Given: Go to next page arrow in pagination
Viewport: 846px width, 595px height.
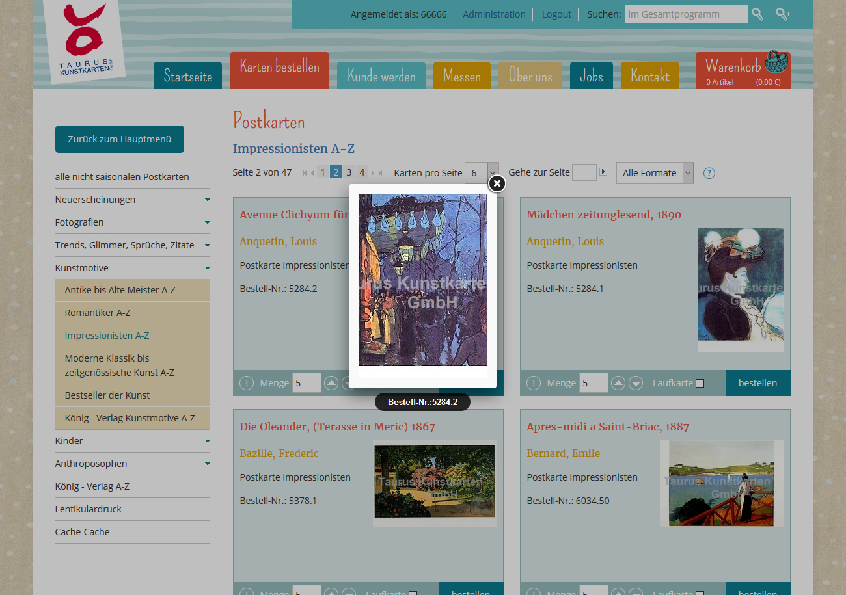Looking at the screenshot, I should [x=373, y=173].
